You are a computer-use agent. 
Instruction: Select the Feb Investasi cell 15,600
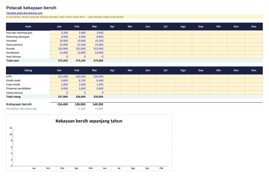77,41
